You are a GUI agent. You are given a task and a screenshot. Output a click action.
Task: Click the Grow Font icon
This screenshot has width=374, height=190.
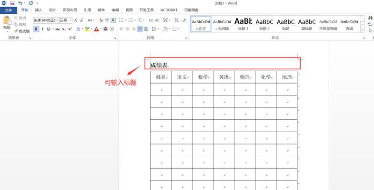click(x=76, y=20)
